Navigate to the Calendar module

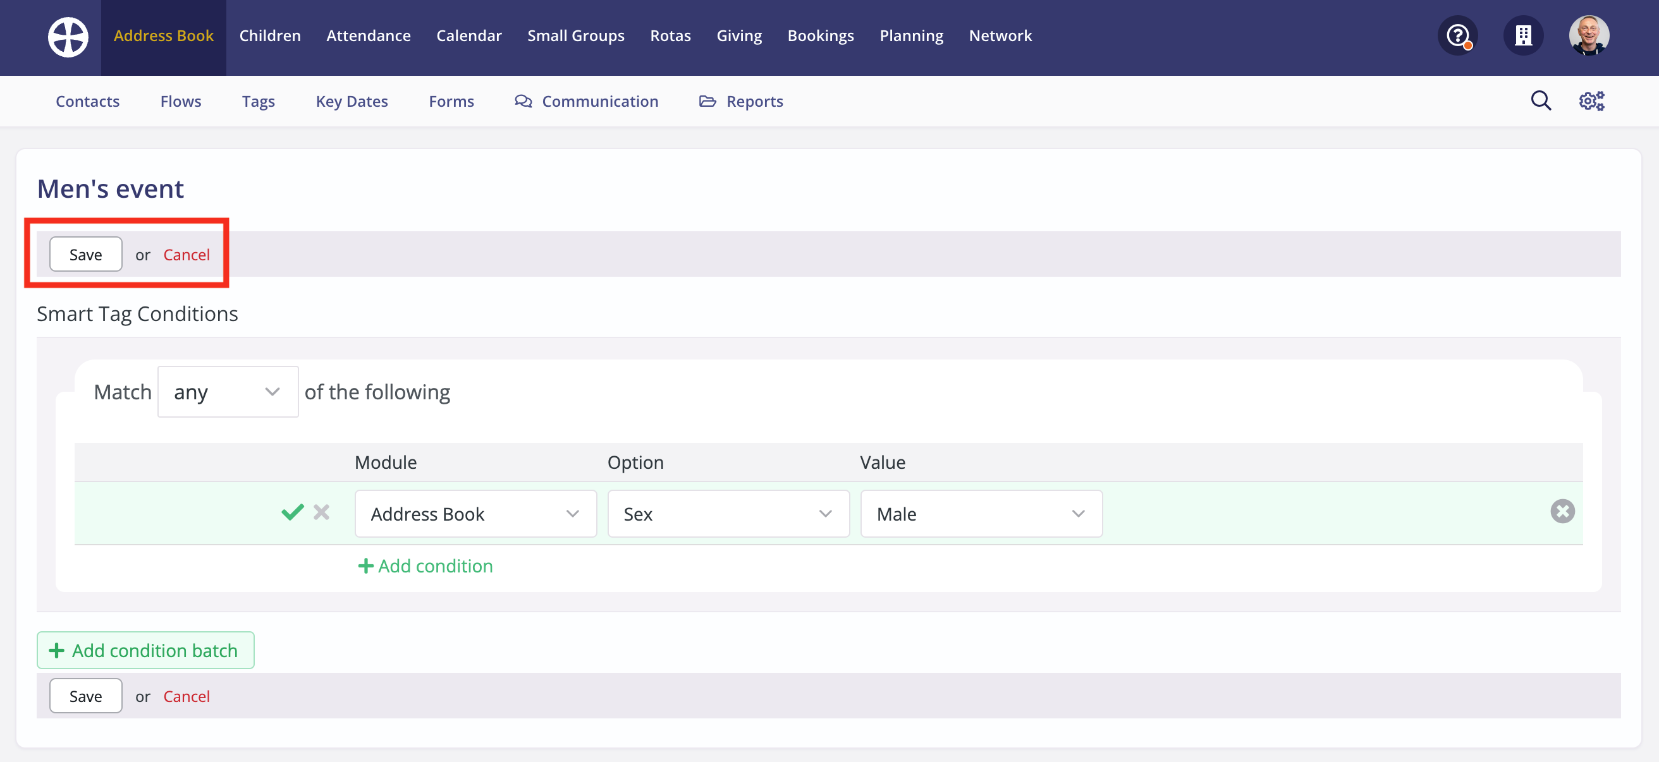click(469, 35)
